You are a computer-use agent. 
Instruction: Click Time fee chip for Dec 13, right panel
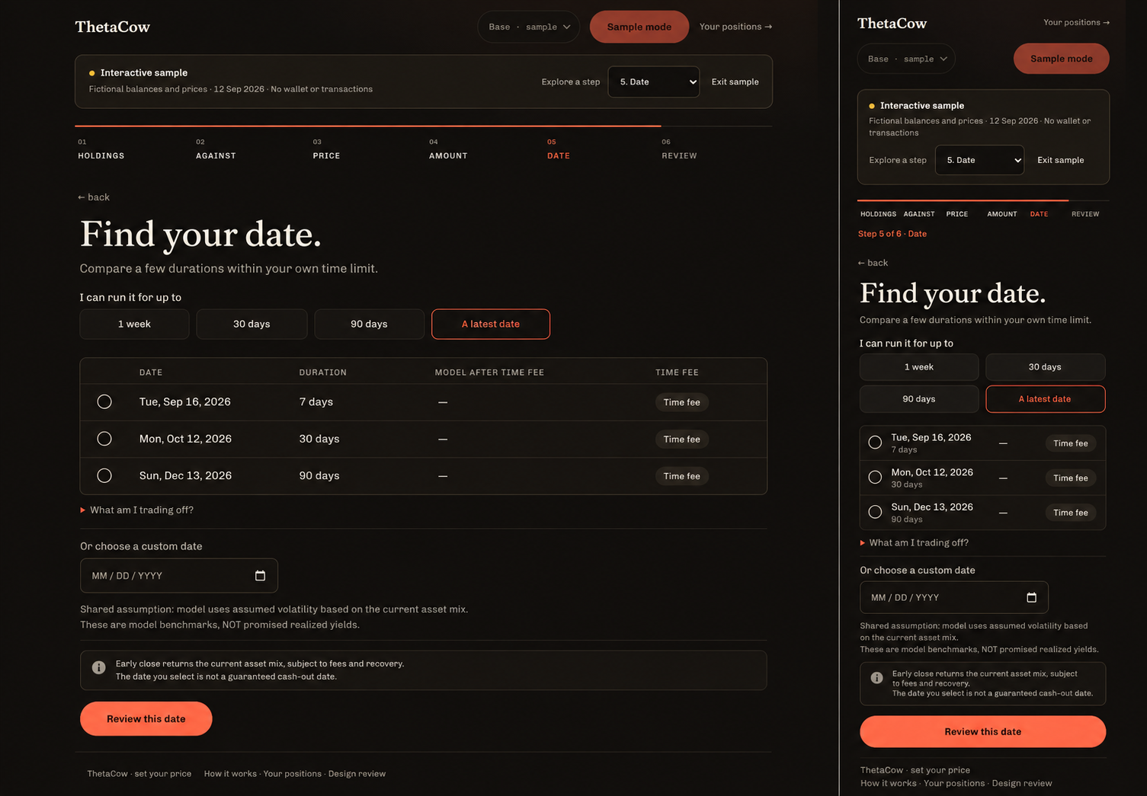pyautogui.click(x=1071, y=513)
